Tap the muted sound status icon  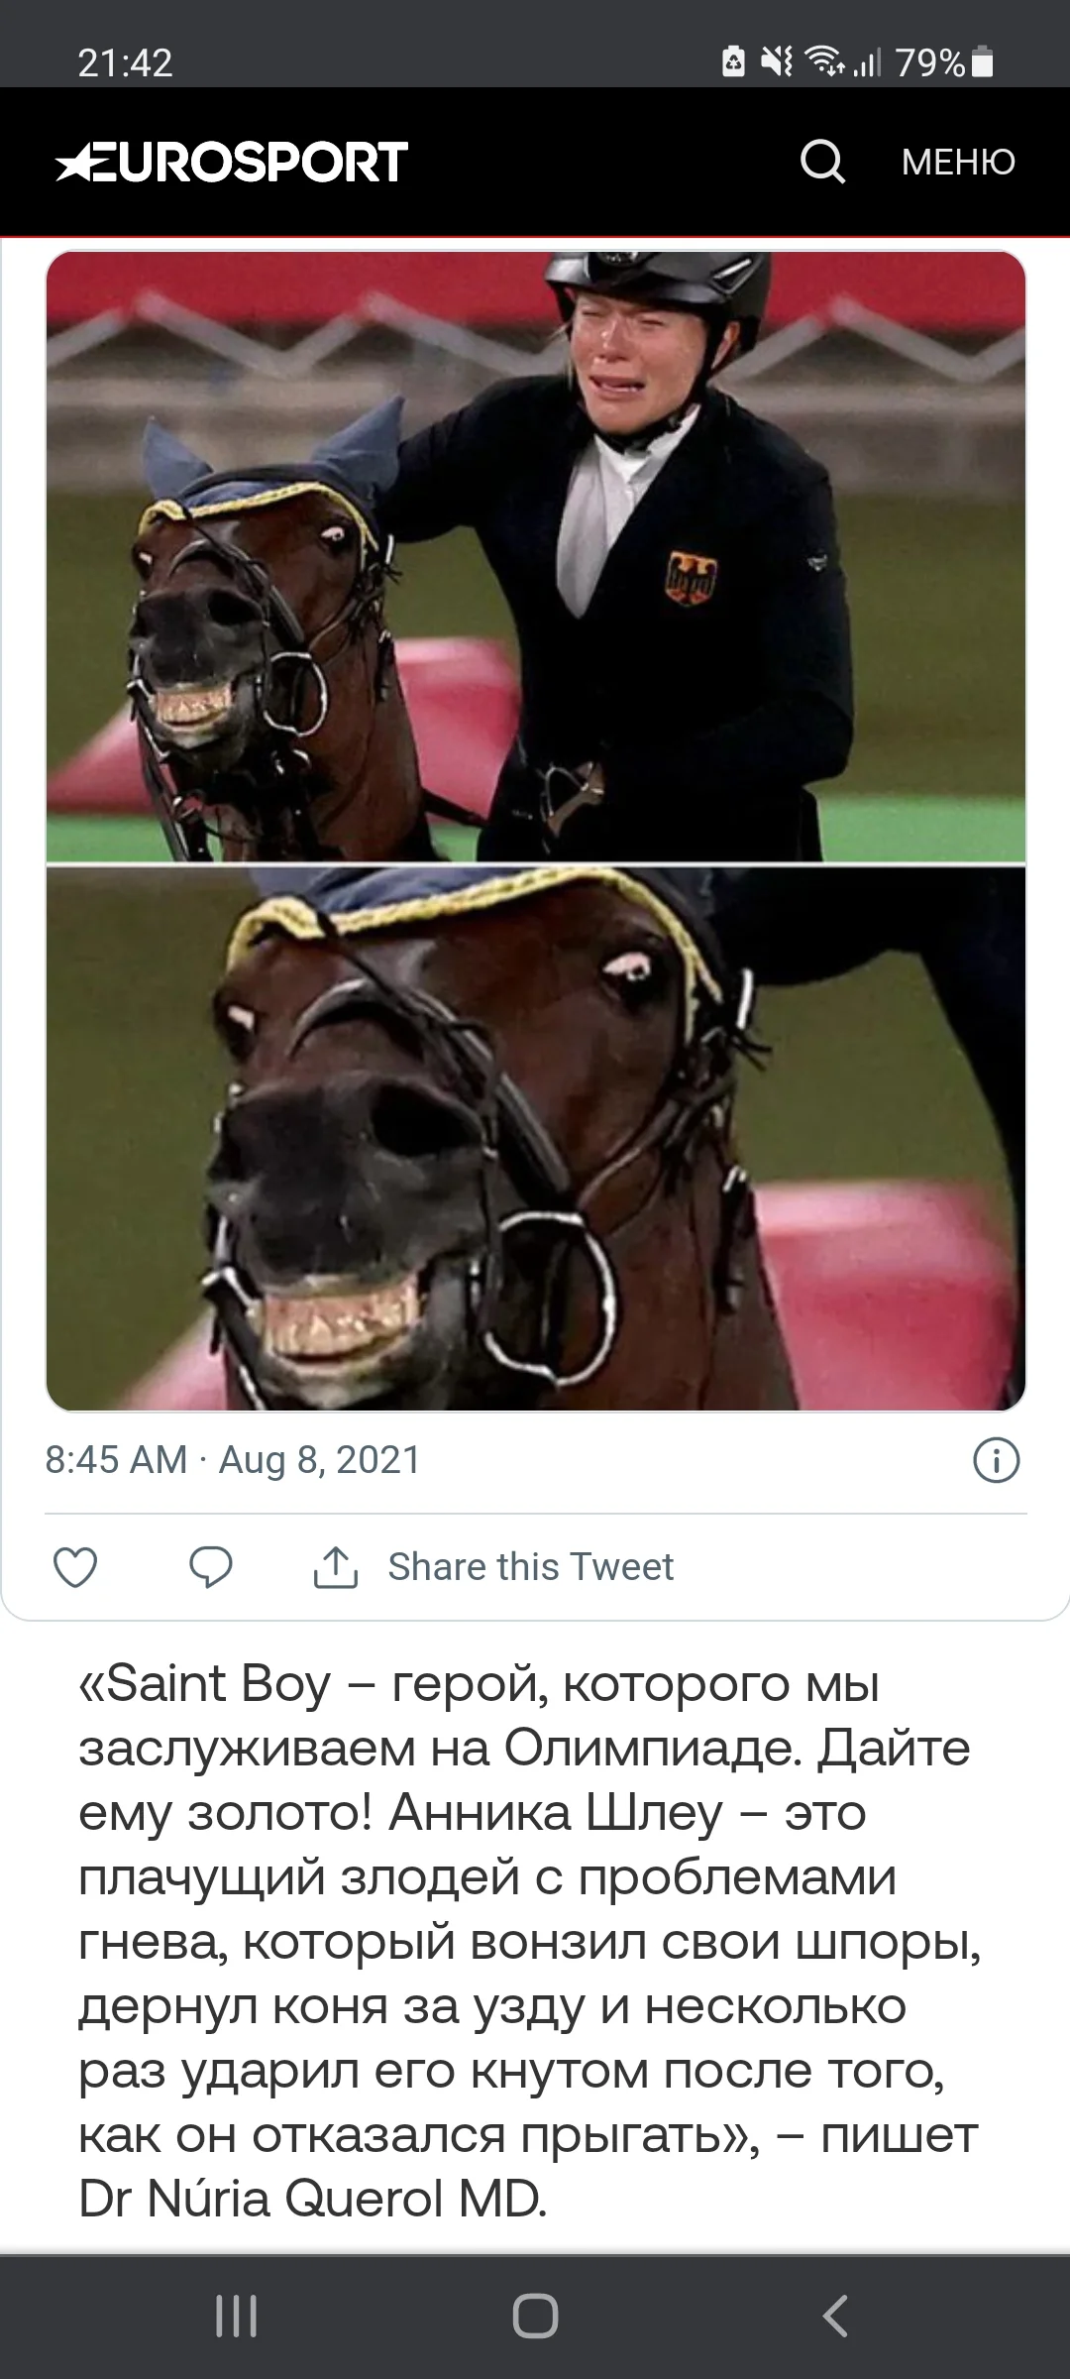tap(777, 62)
